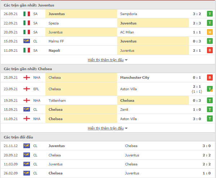This screenshot has width=216, height=178.
Task: Click the Champions League icon on the 21.11.12 row
Action: pyautogui.click(x=27, y=146)
